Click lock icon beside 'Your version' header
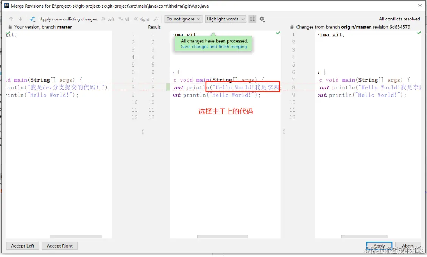Viewport: 427px width, 257px height. point(10,27)
